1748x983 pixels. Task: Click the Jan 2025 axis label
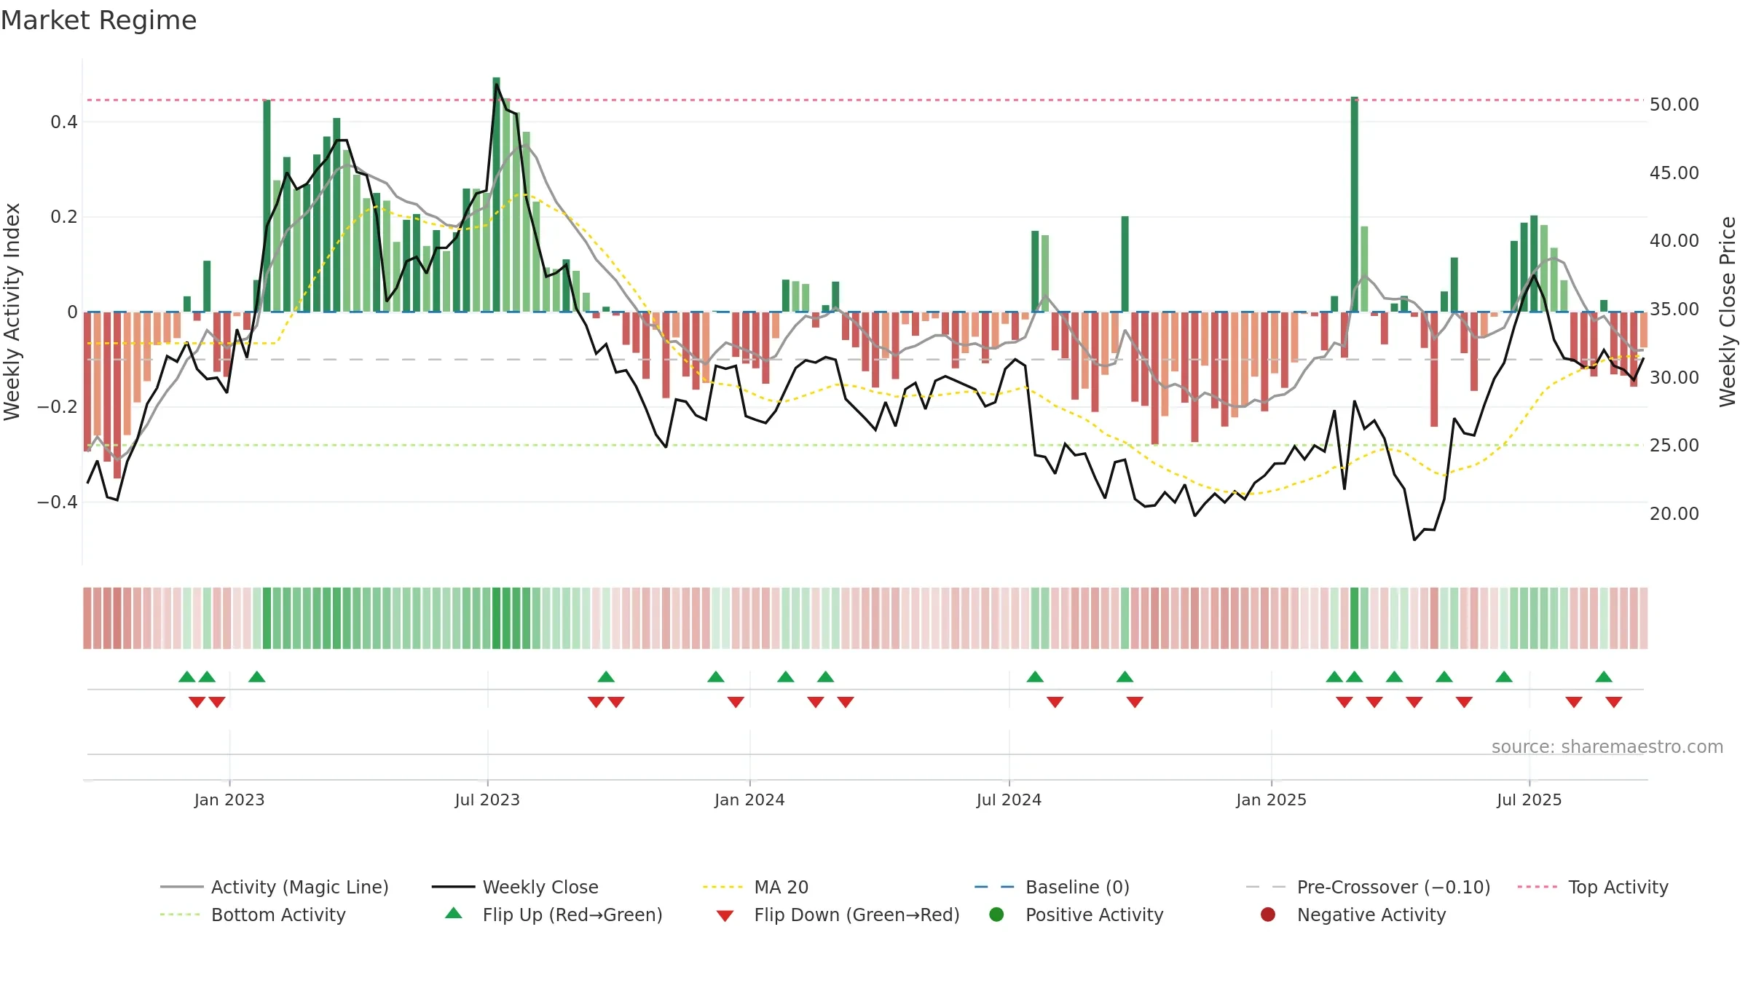(1271, 800)
